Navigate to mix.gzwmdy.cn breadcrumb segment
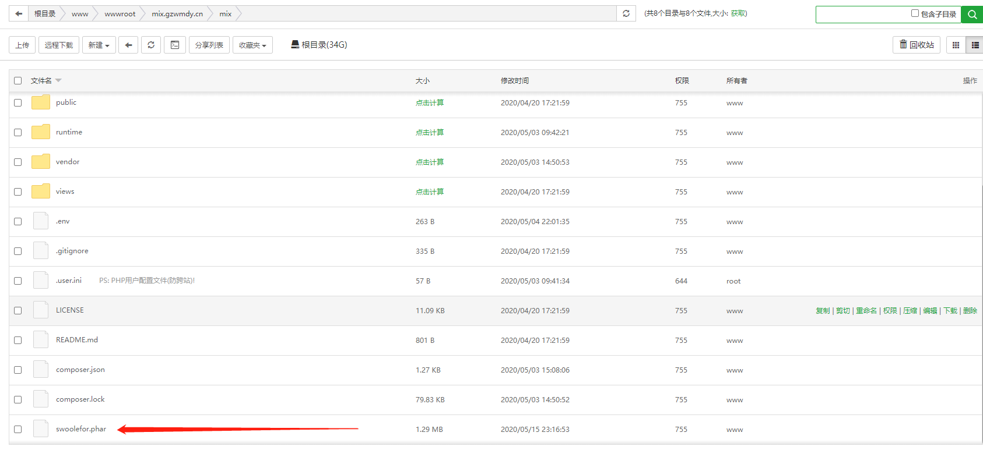 point(177,13)
